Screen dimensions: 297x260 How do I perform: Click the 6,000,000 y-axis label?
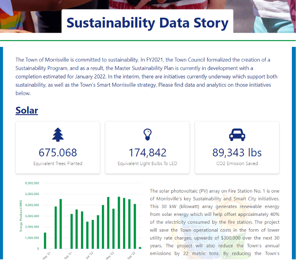click(x=31, y=183)
